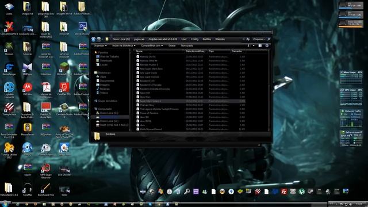Open Imagens library in navigation pane
This screenshot has height=207, width=368.
[x=105, y=85]
